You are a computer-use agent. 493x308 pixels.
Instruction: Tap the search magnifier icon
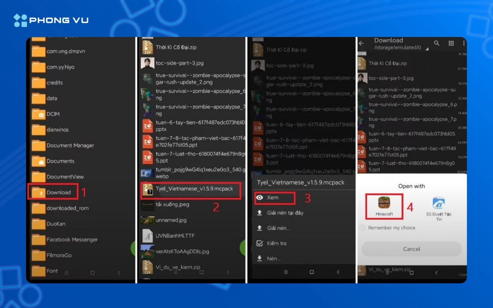coord(437,43)
